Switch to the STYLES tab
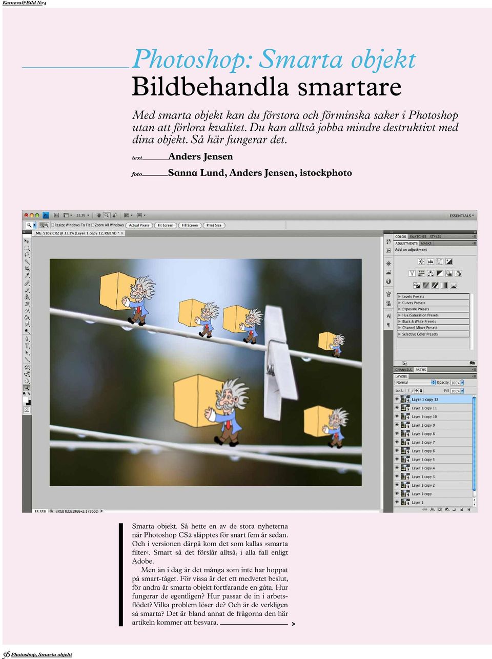This screenshot has height=659, width=492. pyautogui.click(x=436, y=236)
